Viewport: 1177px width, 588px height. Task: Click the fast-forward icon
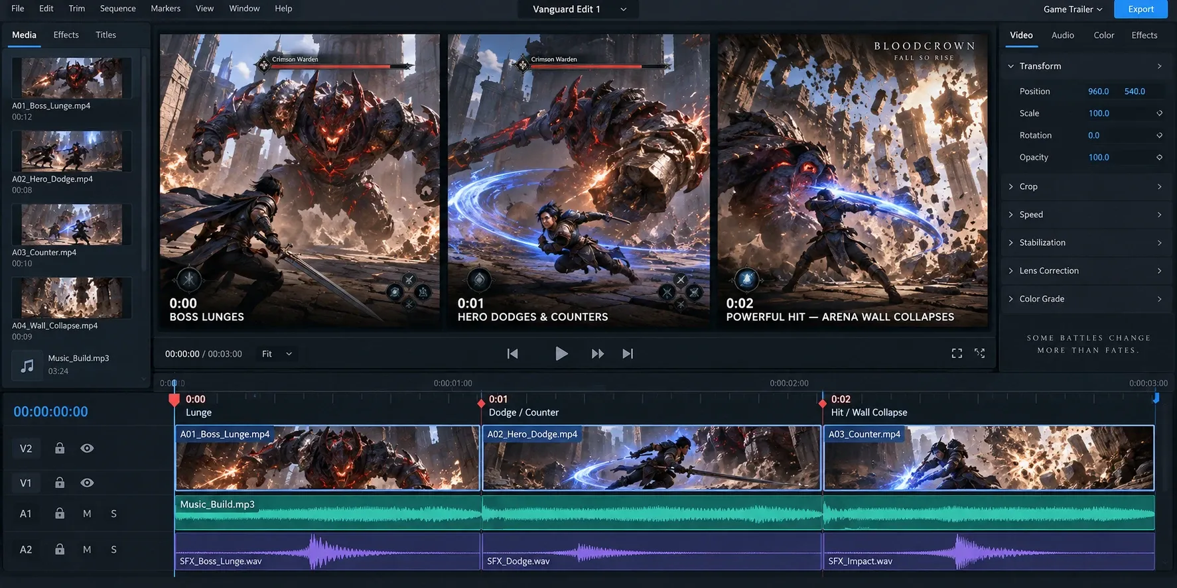pyautogui.click(x=597, y=354)
